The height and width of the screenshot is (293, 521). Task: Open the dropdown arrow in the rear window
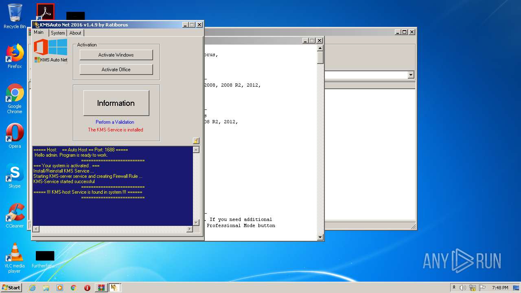tap(411, 75)
